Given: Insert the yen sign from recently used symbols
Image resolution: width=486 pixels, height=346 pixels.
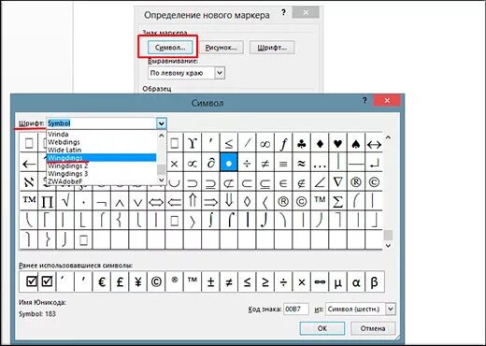Looking at the screenshot, I should [x=138, y=281].
